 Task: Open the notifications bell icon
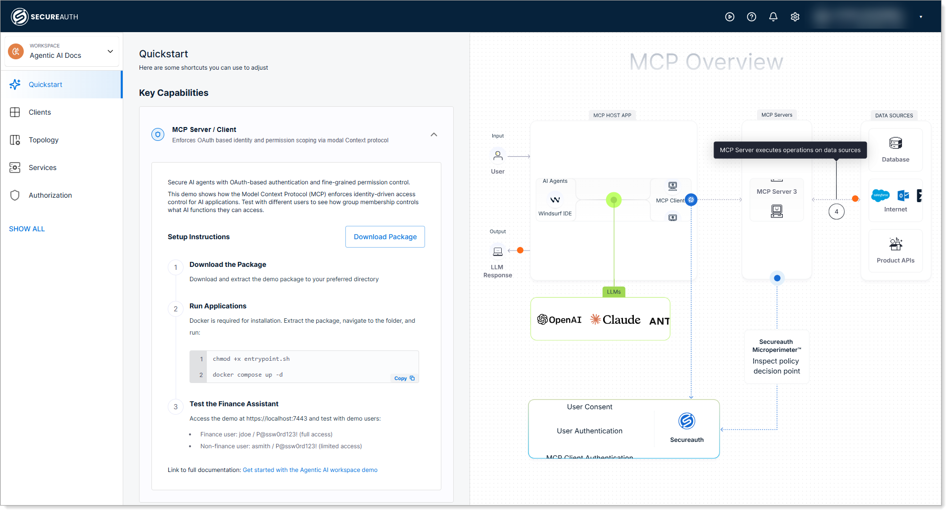click(773, 16)
